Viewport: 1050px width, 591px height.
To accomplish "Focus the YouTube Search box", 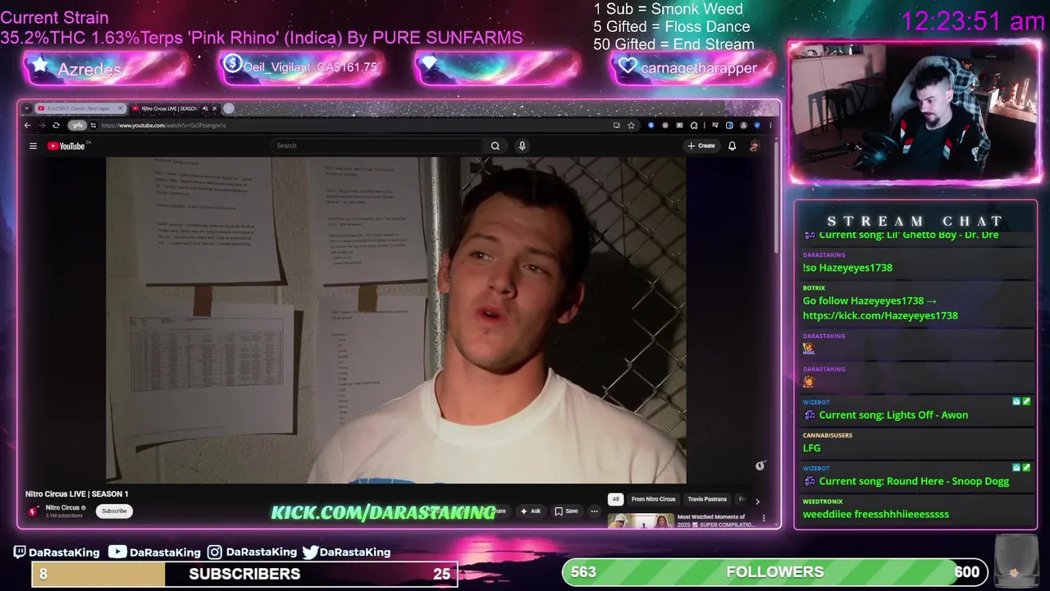I will pos(379,146).
